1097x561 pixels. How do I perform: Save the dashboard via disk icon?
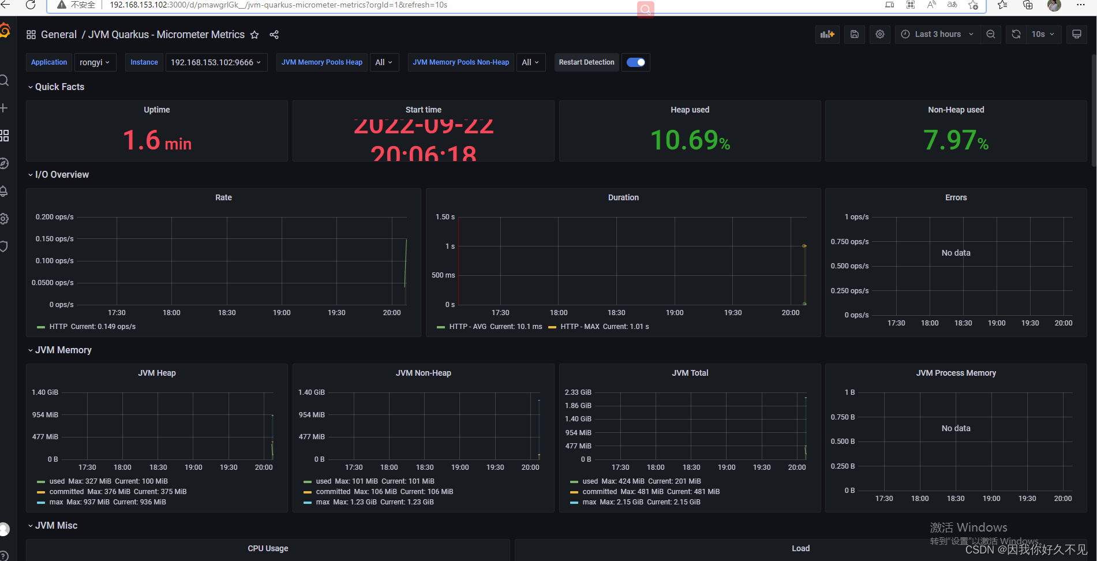(x=855, y=34)
